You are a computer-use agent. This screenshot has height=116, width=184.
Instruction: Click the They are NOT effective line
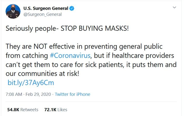click(x=84, y=47)
